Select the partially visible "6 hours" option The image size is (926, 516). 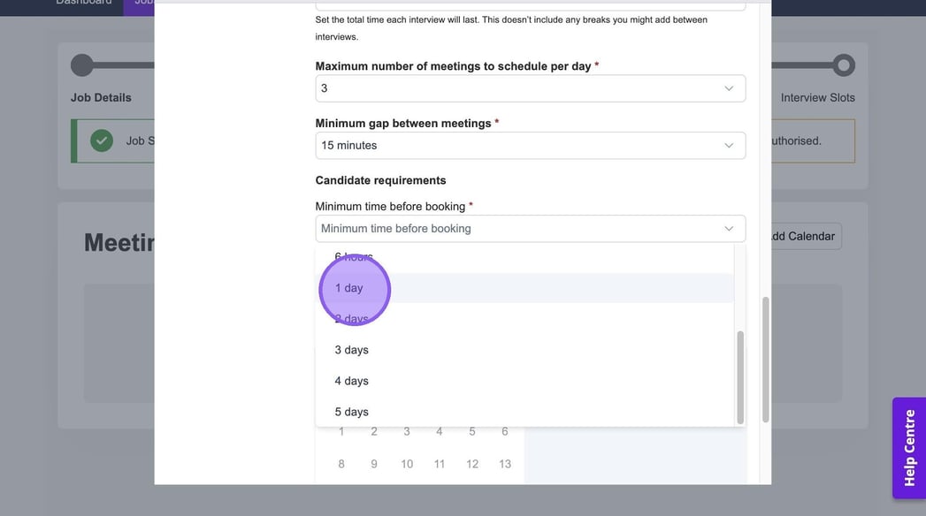point(354,257)
